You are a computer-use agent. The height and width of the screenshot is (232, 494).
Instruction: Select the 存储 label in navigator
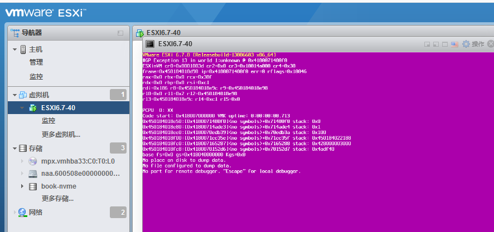click(36, 149)
